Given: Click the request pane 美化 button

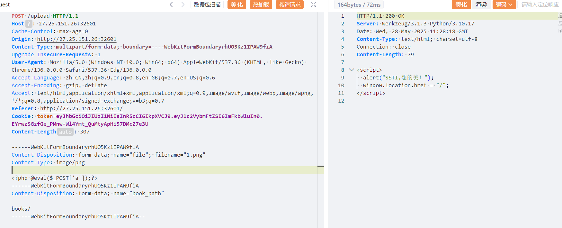Looking at the screenshot, I should tap(237, 5).
